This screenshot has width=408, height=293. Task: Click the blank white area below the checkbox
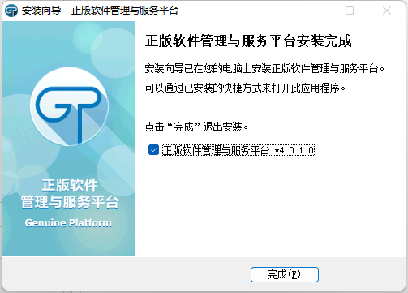270,205
